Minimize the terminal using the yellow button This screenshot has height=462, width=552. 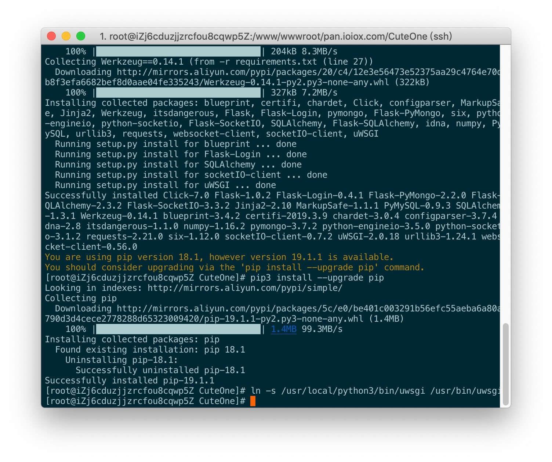click(x=66, y=36)
